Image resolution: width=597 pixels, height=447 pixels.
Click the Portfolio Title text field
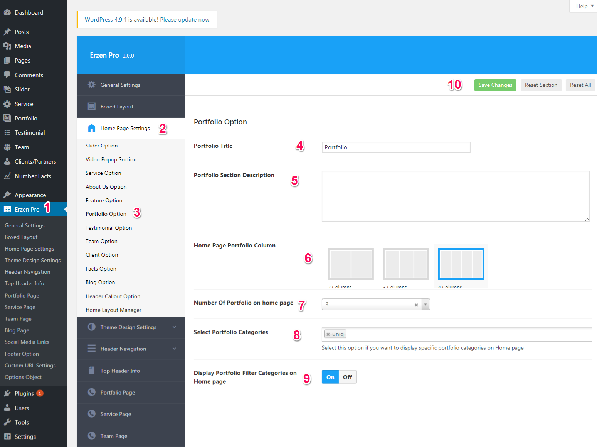pyautogui.click(x=396, y=147)
